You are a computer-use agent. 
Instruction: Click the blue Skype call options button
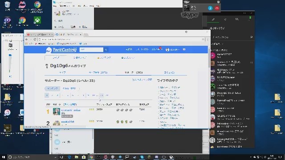point(210,8)
